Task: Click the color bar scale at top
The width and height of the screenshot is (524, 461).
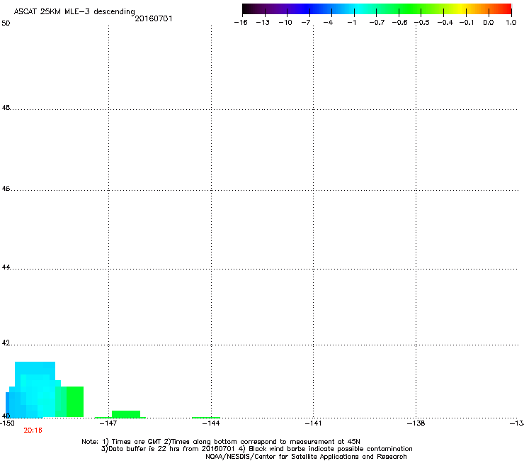Action: [377, 9]
